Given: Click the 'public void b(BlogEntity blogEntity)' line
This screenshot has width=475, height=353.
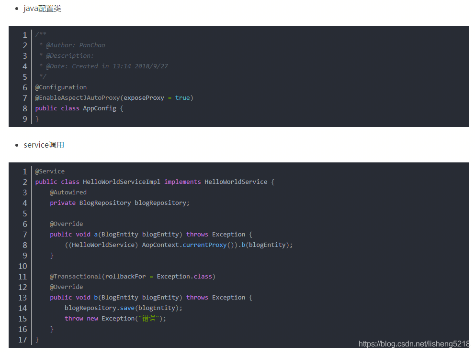Looking at the screenshot, I should [x=151, y=298].
